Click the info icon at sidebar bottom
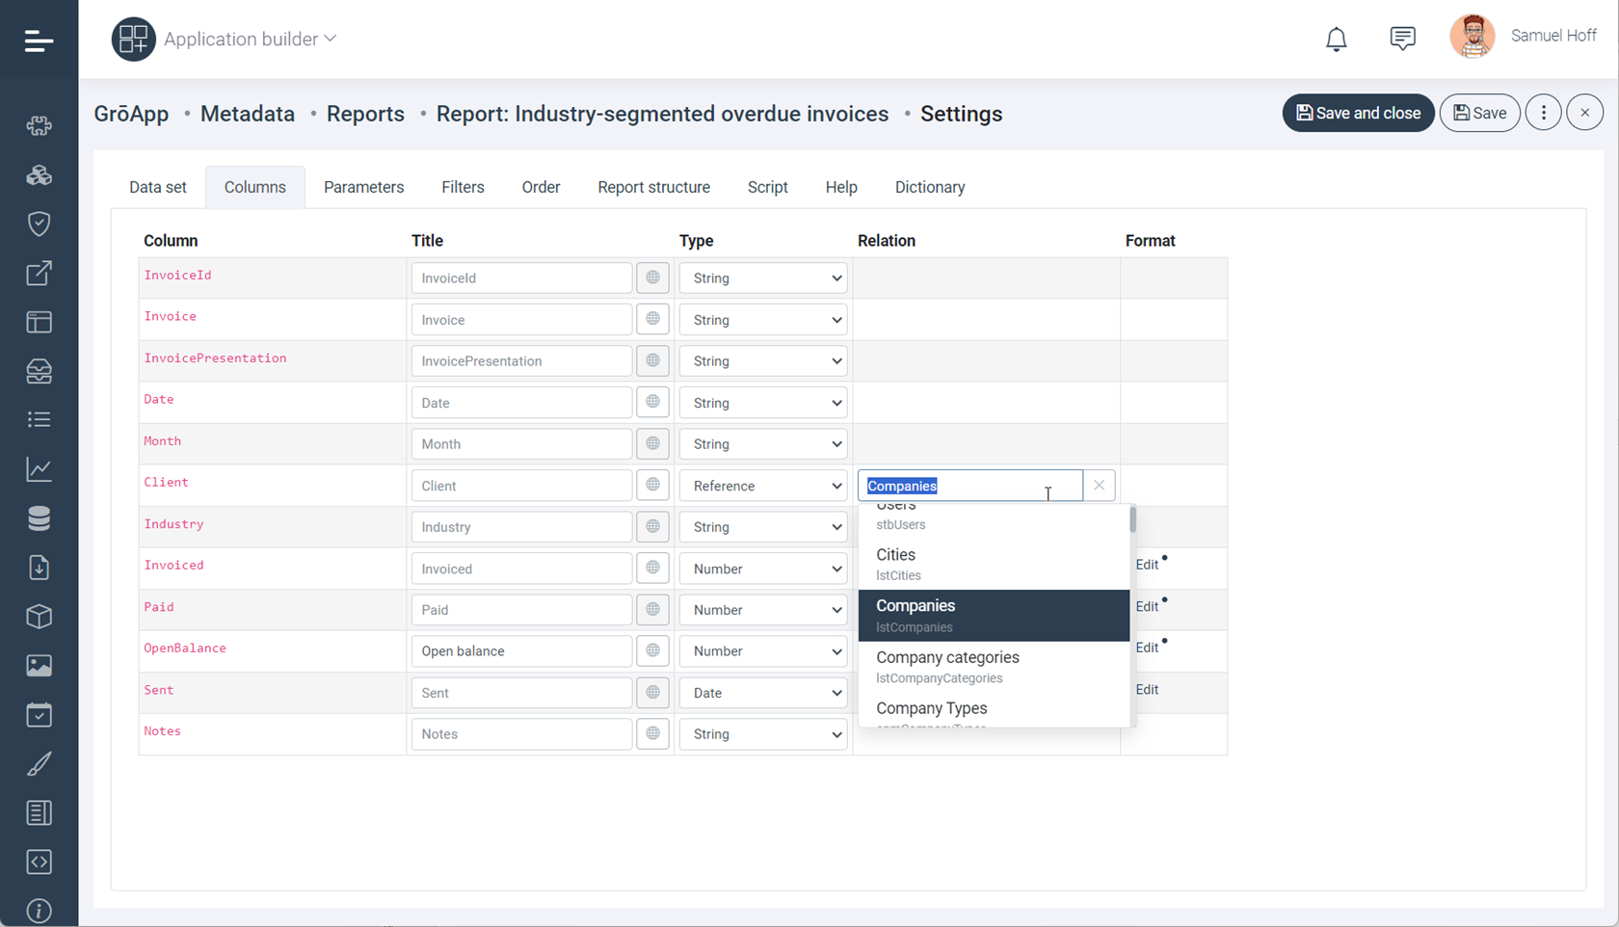Screen dimensions: 1619x927 tap(39, 911)
